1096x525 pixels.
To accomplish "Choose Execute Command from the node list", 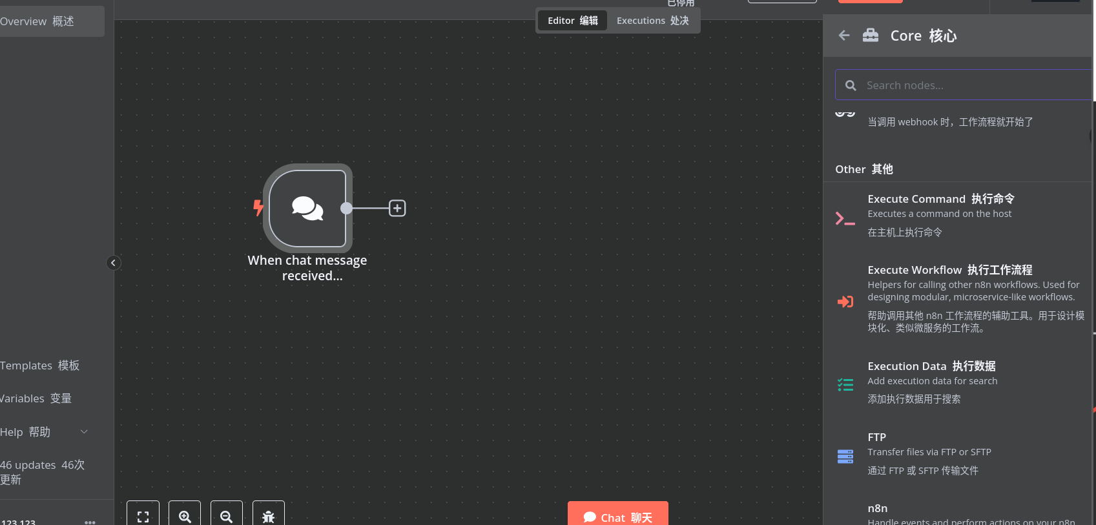I will point(958,216).
